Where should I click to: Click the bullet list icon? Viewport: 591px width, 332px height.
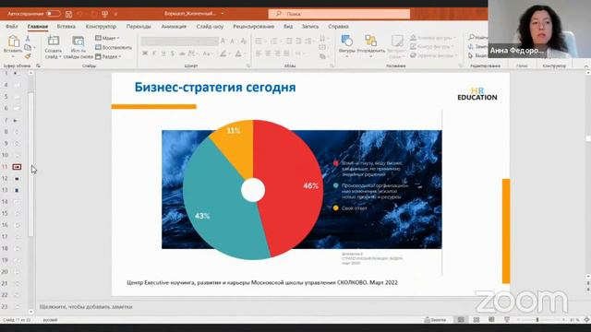259,41
